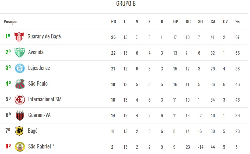Click the Avenida club crest
The image size is (250, 154).
tap(20, 53)
